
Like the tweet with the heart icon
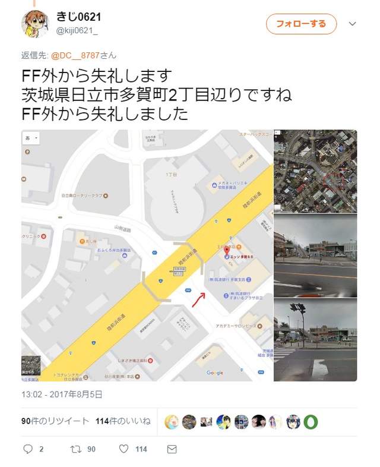tap(123, 449)
